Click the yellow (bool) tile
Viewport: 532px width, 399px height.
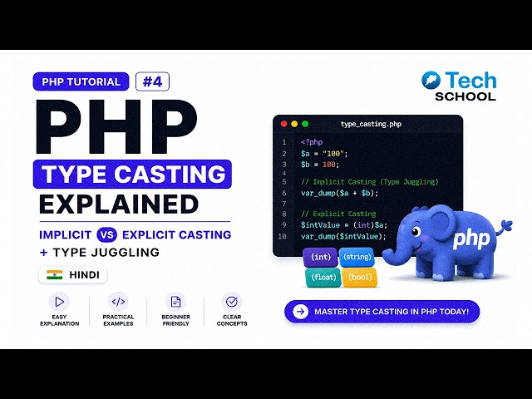[360, 278]
